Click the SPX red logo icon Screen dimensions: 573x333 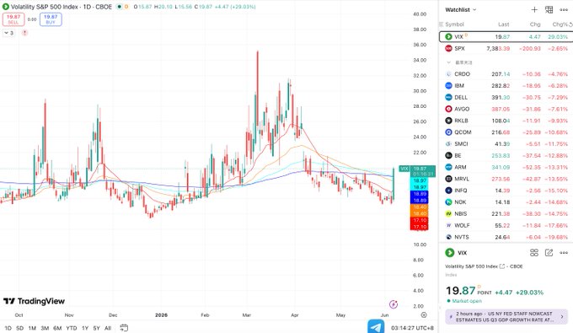point(448,48)
